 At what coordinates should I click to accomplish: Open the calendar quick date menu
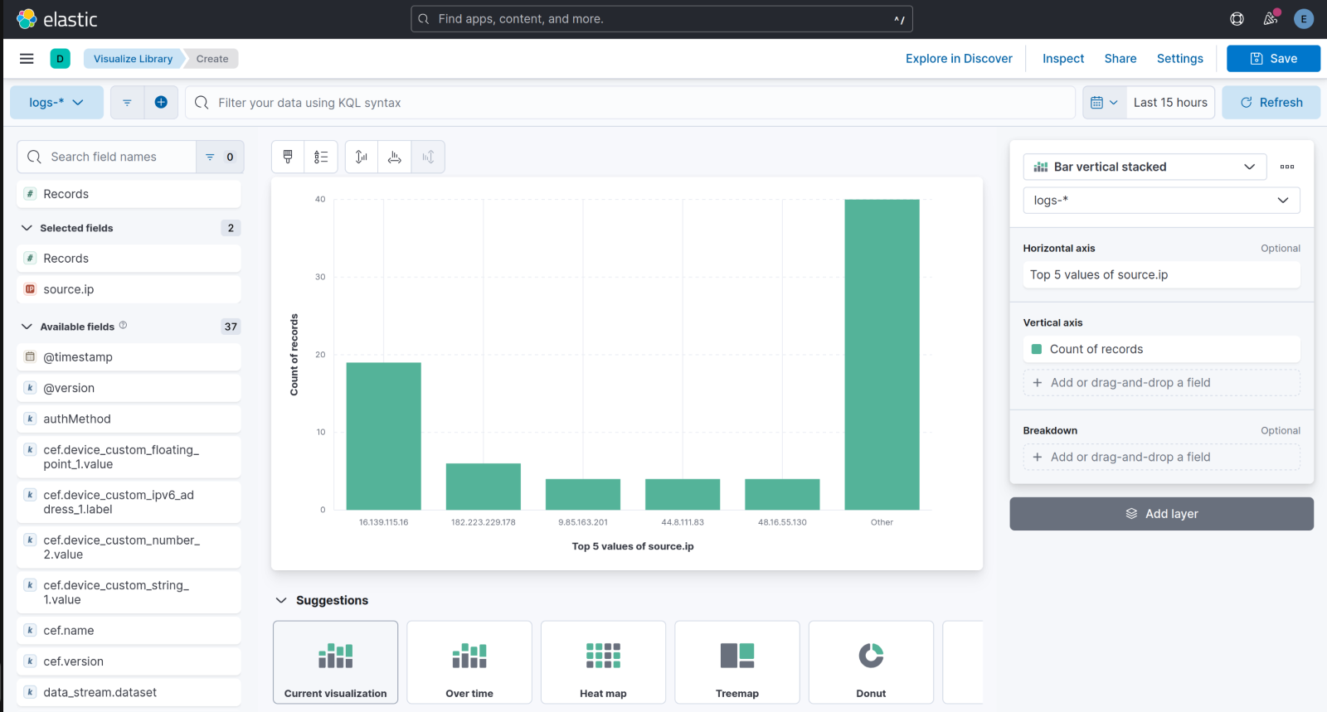[x=1105, y=103]
